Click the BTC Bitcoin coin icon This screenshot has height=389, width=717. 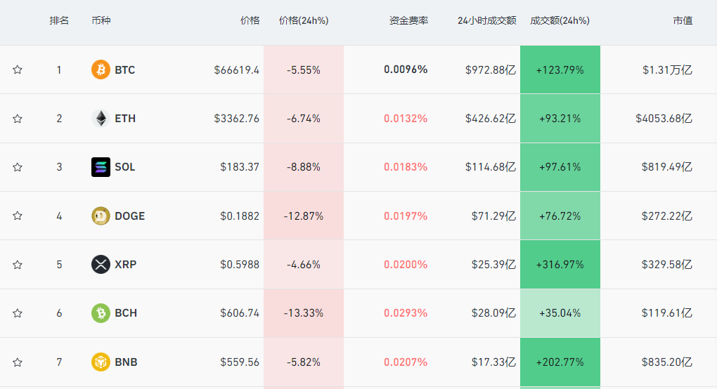tap(101, 70)
